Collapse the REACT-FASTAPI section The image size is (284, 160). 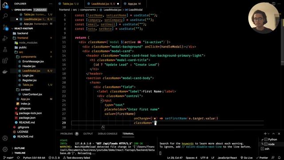(24, 28)
